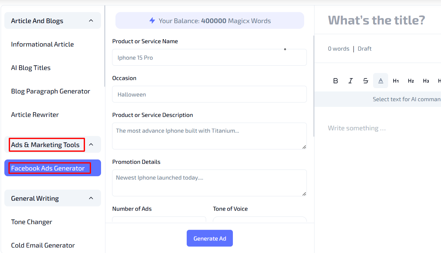Click the Number of Ads field
The width and height of the screenshot is (441, 253).
159,219
